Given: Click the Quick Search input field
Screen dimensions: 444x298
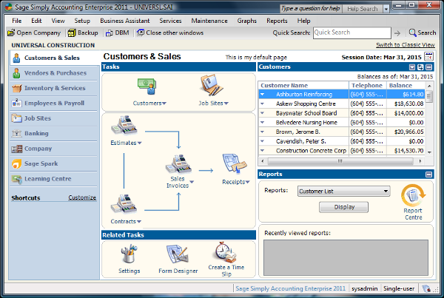Looking at the screenshot, I should pyautogui.click(x=352, y=33).
